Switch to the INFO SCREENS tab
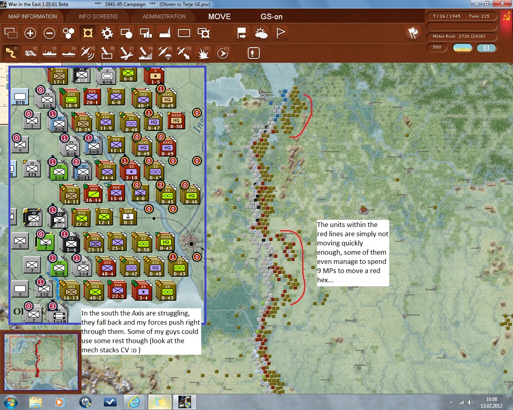Screen dimensions: 513x410 point(98,16)
